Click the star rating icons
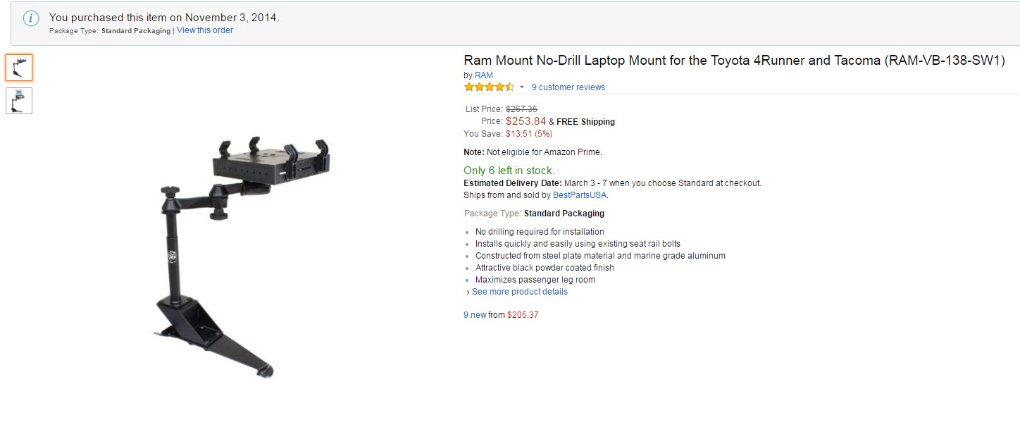Image resolution: width=1020 pixels, height=432 pixels. (x=489, y=87)
